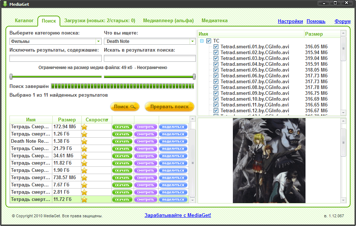356x226 pixels.
Task: Click star icon in 1.90 Гб row
Action: (x=84, y=170)
